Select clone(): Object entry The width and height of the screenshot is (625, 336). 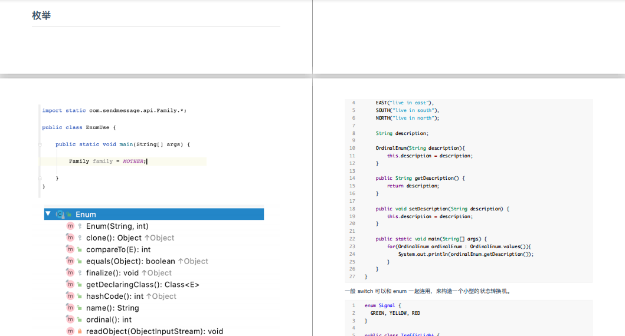coord(130,238)
